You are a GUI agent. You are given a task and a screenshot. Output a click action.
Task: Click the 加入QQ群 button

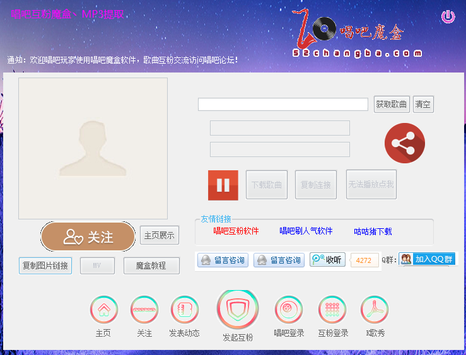coord(427,259)
